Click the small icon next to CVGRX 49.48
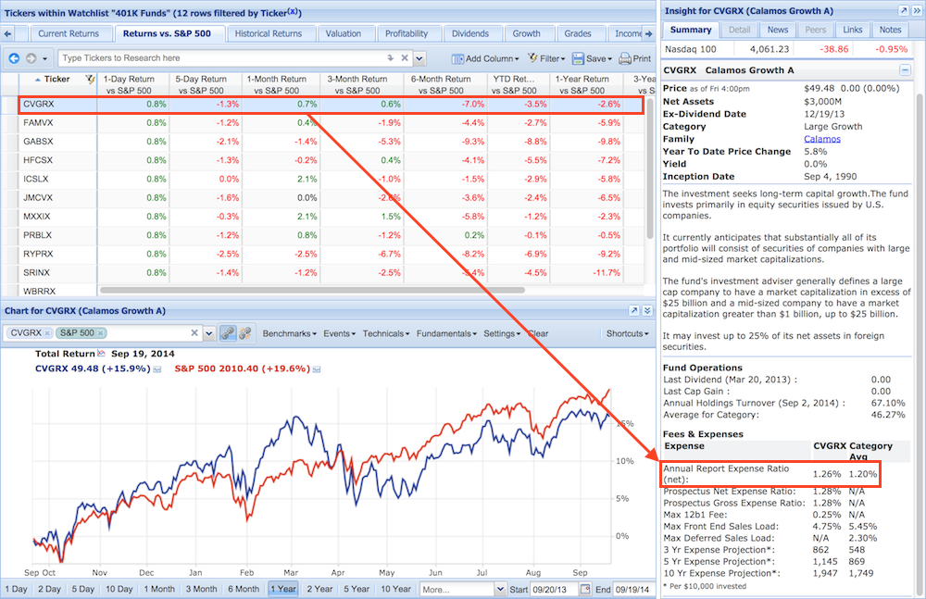This screenshot has height=599, width=926. point(157,369)
